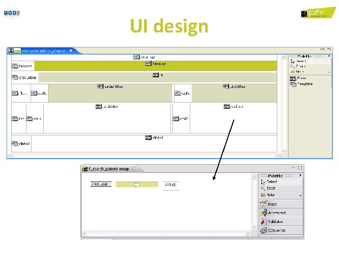Viewport: 339px width, 254px height.
Task: Open the Basic palette drawer
Action: click(281, 204)
